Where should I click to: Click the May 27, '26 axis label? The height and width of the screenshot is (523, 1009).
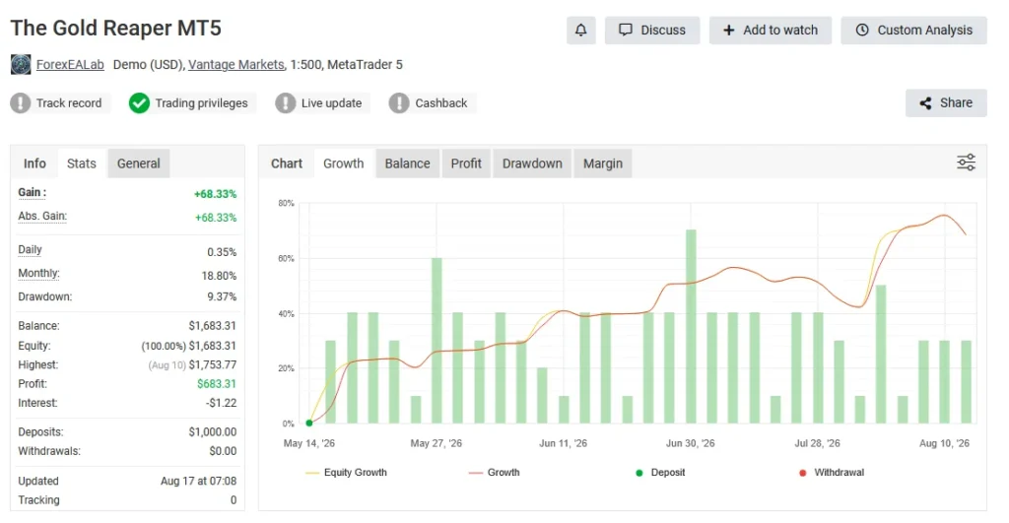(x=437, y=443)
